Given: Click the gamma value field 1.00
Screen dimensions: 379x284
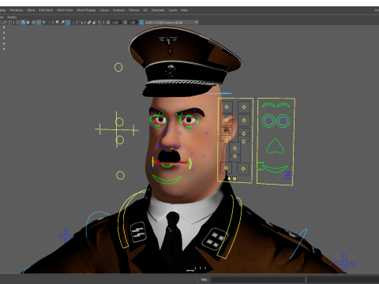Looking at the screenshot, I should pyautogui.click(x=133, y=22).
